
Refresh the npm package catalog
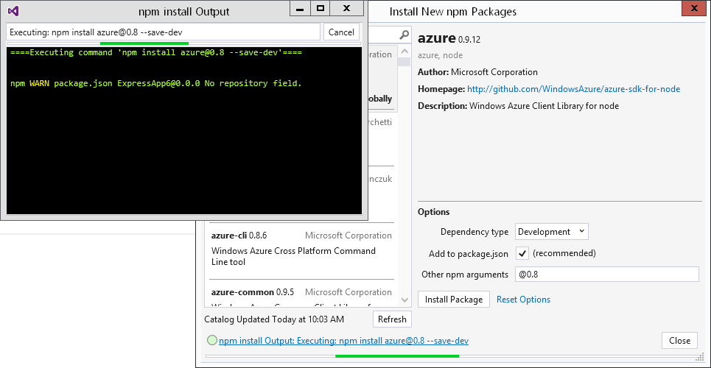(x=392, y=319)
